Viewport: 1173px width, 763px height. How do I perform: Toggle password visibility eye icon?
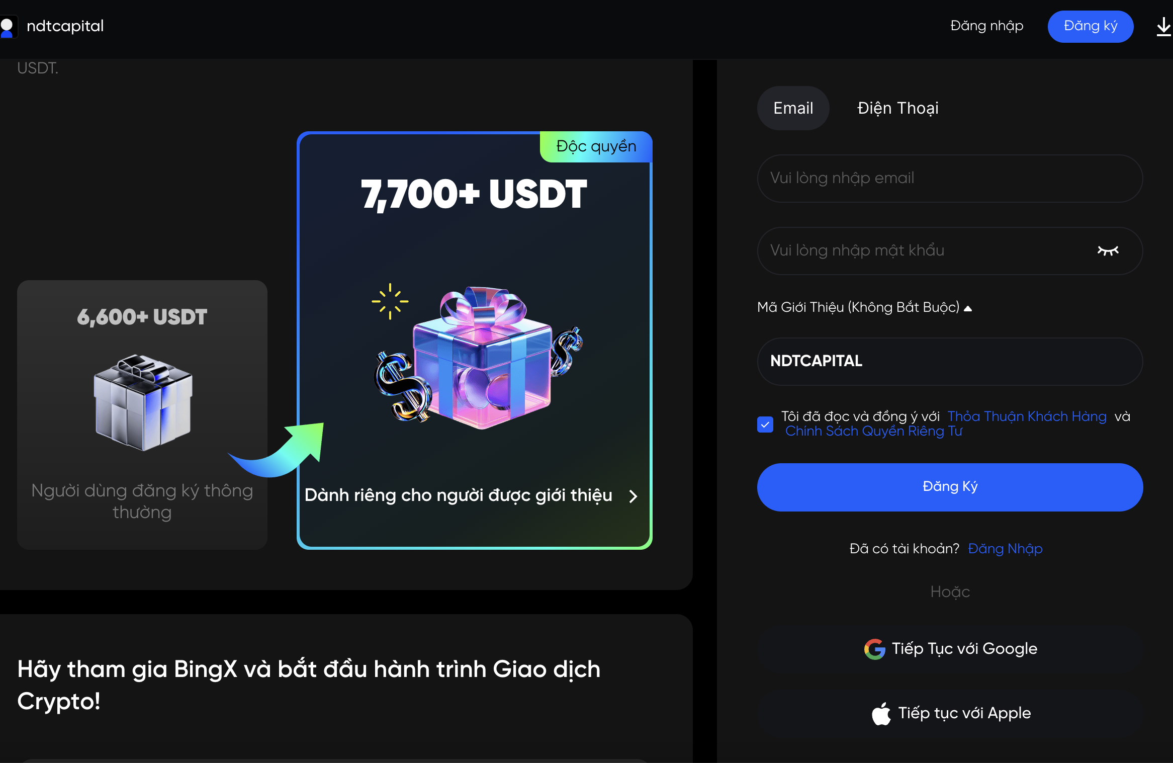[1108, 250]
